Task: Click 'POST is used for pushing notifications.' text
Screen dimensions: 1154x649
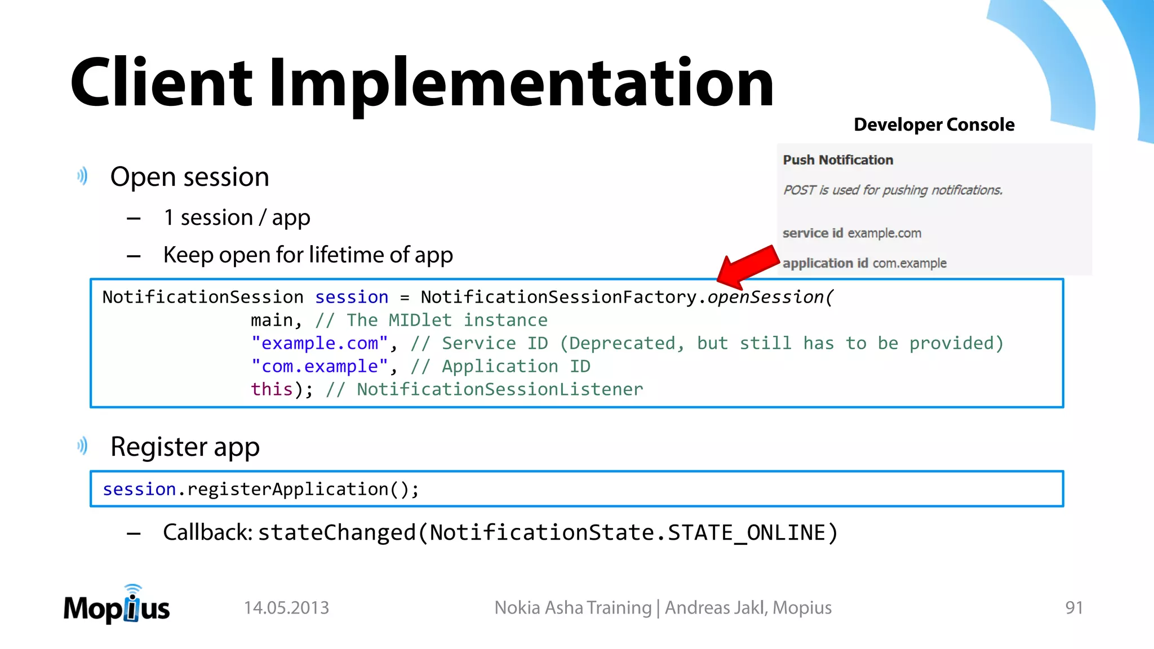Action: (x=893, y=190)
